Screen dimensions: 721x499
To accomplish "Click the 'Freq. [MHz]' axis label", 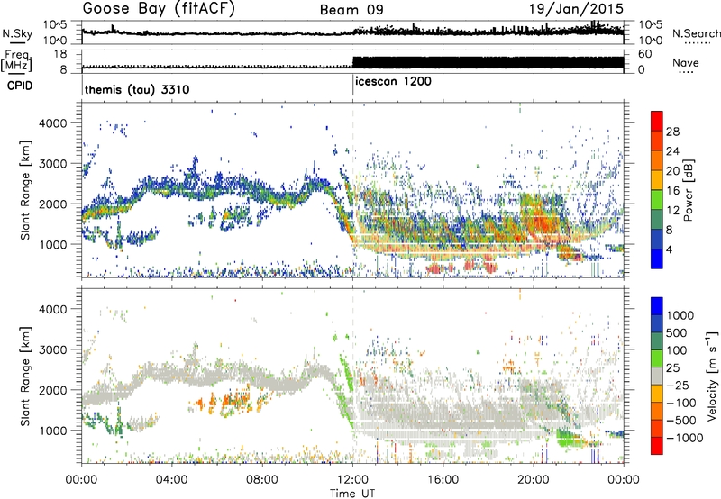I will (x=16, y=61).
